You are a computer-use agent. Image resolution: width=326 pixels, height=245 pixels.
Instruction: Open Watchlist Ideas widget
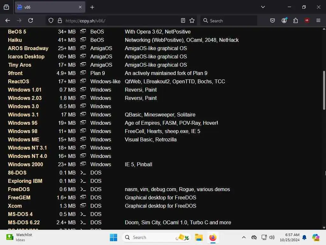[19, 237]
